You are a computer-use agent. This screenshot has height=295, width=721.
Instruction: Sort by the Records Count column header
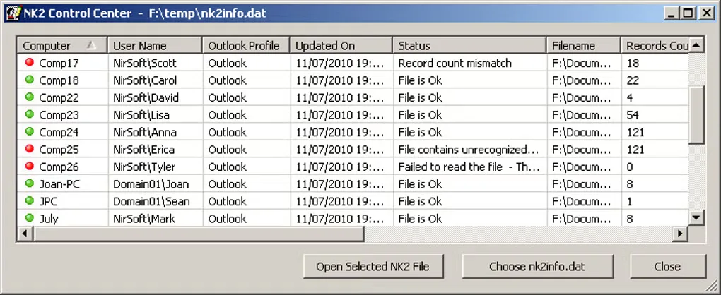click(x=655, y=45)
